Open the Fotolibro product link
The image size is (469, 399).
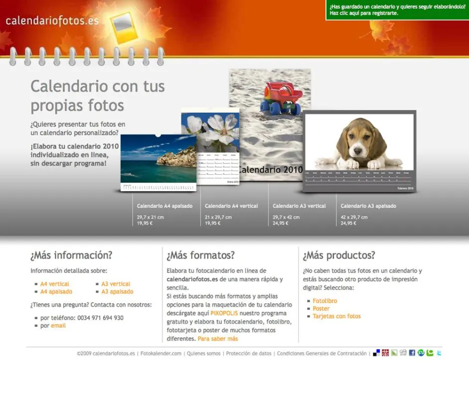point(325,301)
